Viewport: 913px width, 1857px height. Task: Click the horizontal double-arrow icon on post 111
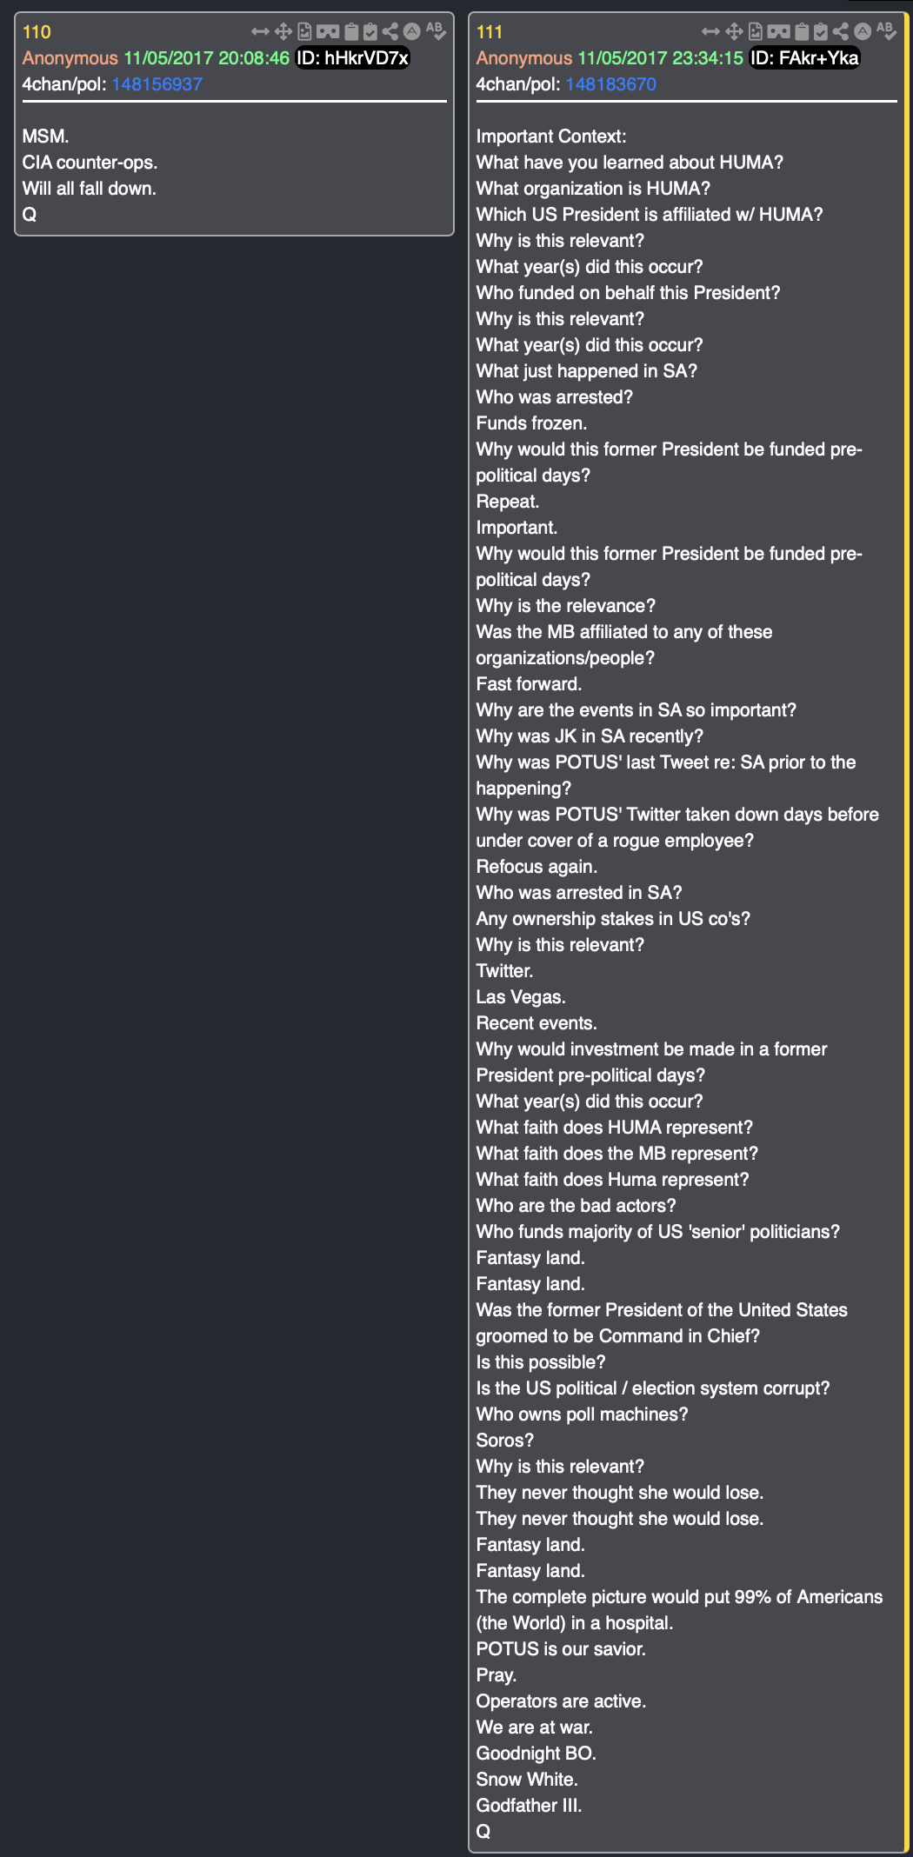click(710, 32)
